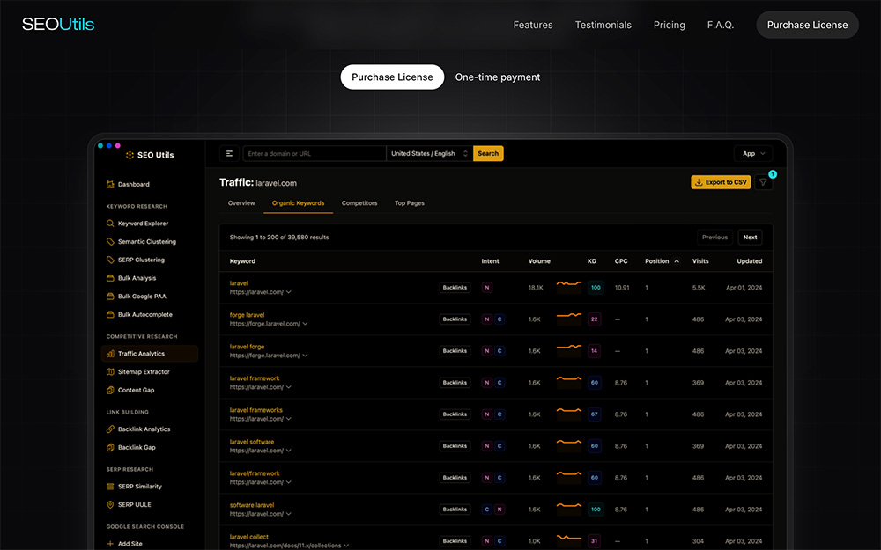Click 'One-time payment' text

497,77
